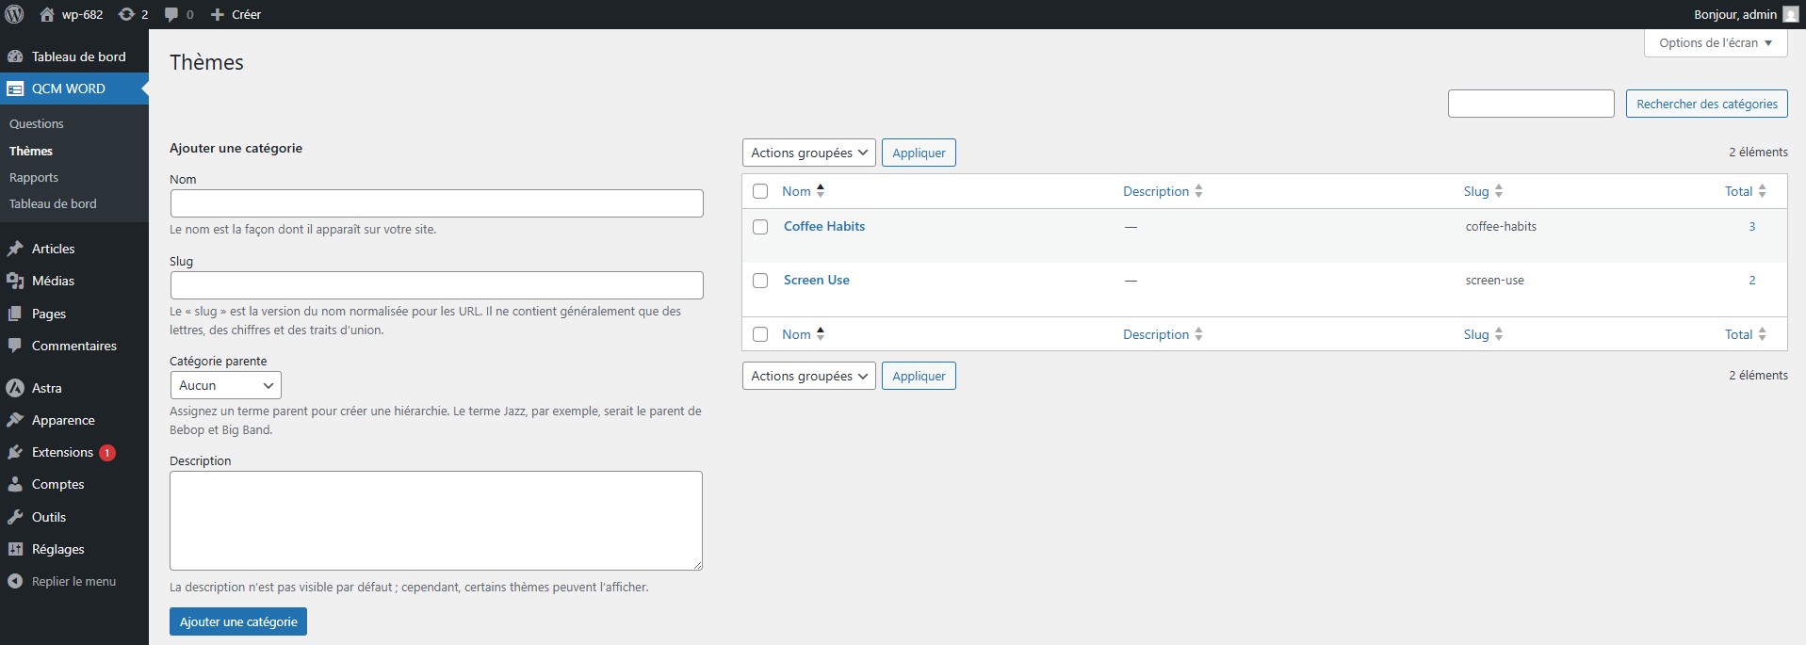Open the Coffee Habits category link
The height and width of the screenshot is (645, 1806).
823,227
